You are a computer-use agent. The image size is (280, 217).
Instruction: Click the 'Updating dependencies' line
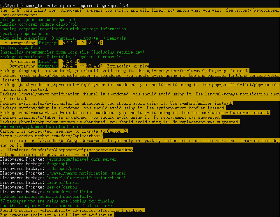click(25, 33)
